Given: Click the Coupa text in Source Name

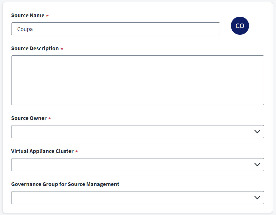Looking at the screenshot, I should point(25,29).
